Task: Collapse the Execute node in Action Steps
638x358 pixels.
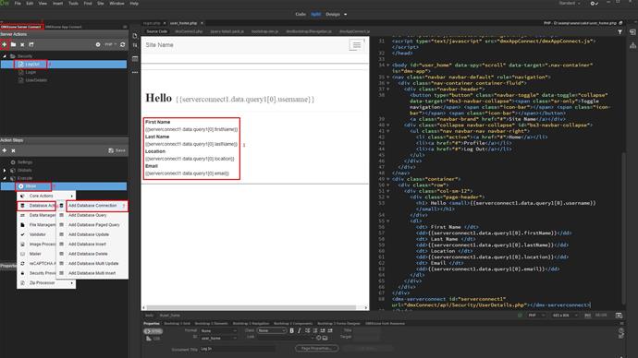Action: [5, 178]
